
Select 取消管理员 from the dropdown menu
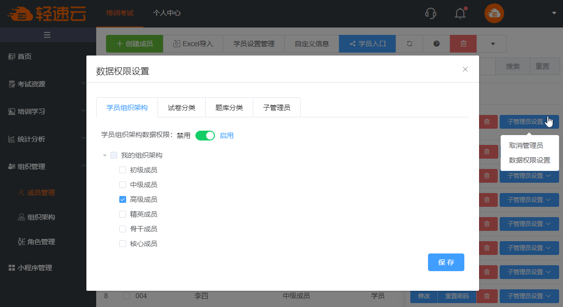pos(526,145)
